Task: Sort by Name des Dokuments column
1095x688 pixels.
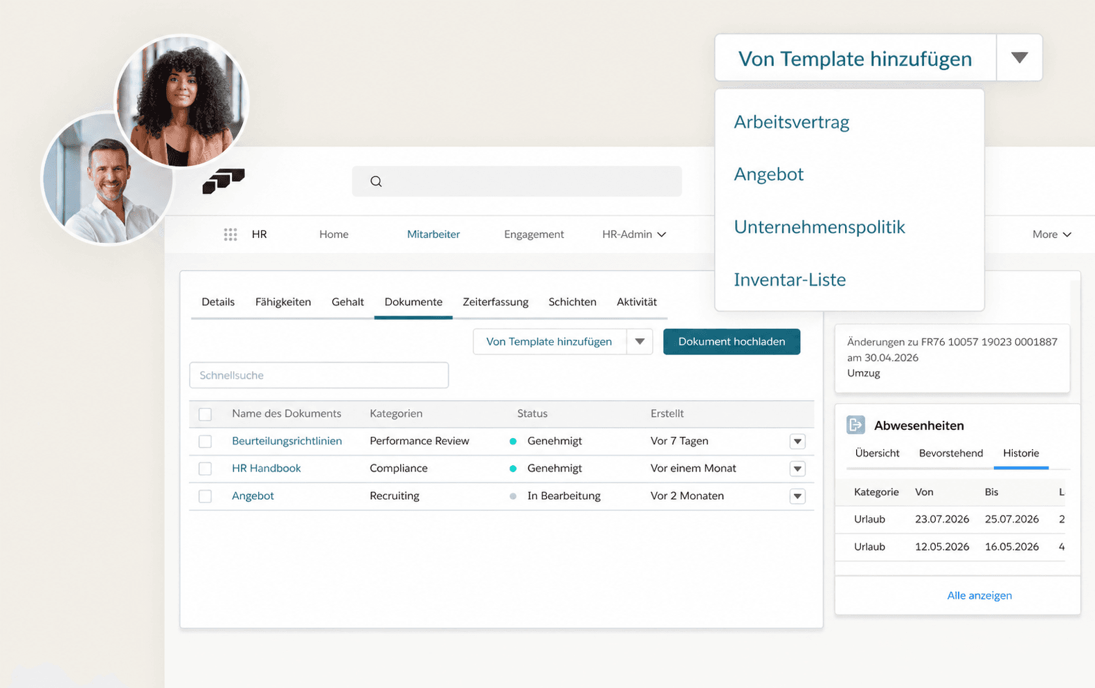Action: point(287,414)
